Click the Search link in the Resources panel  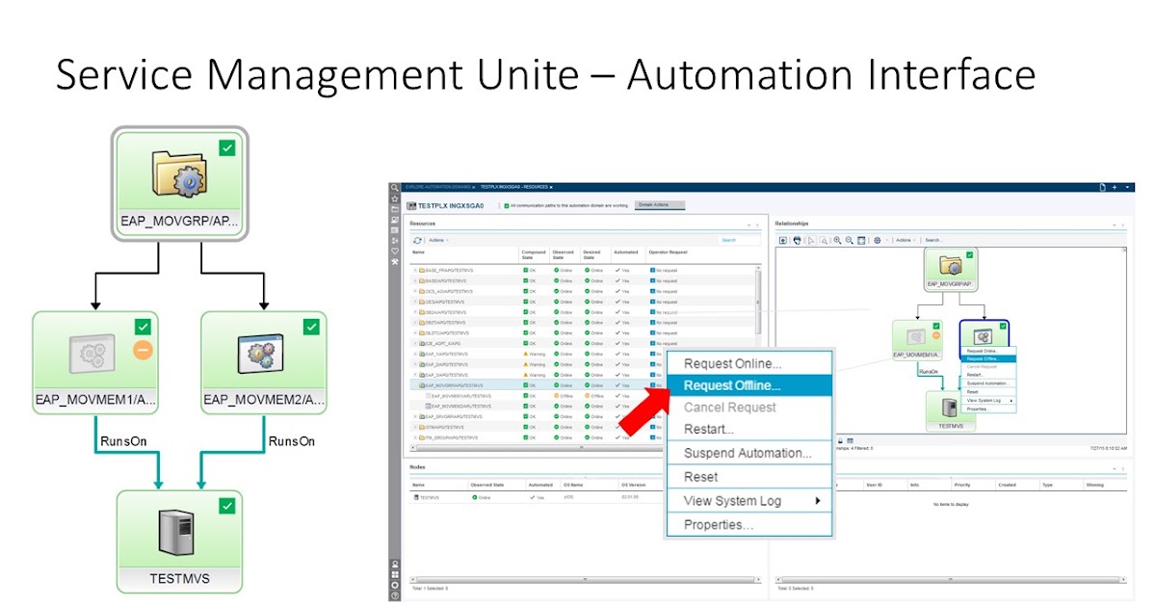(x=728, y=240)
